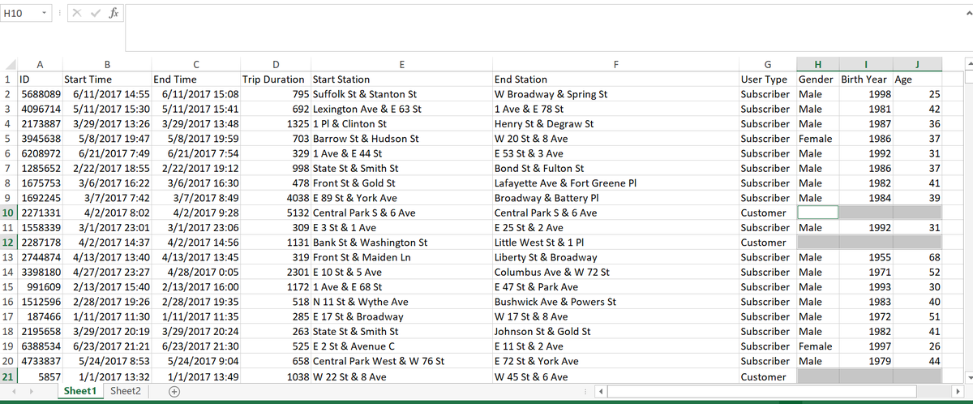
Task: Open the Name Box dropdown arrow
Action: click(42, 13)
